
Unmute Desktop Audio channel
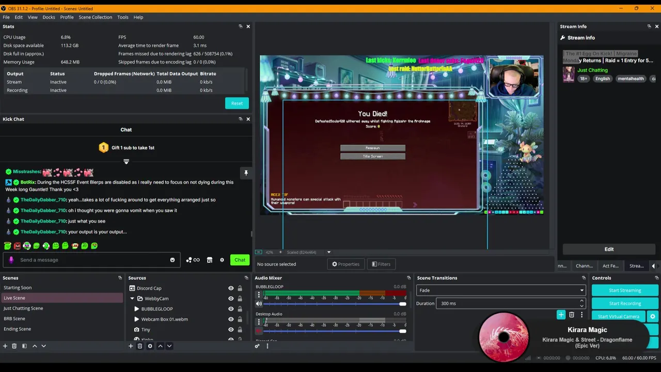click(x=259, y=331)
